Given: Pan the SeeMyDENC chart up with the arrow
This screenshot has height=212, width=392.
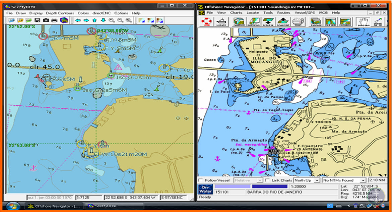Looking at the screenshot, I should pos(95,20).
